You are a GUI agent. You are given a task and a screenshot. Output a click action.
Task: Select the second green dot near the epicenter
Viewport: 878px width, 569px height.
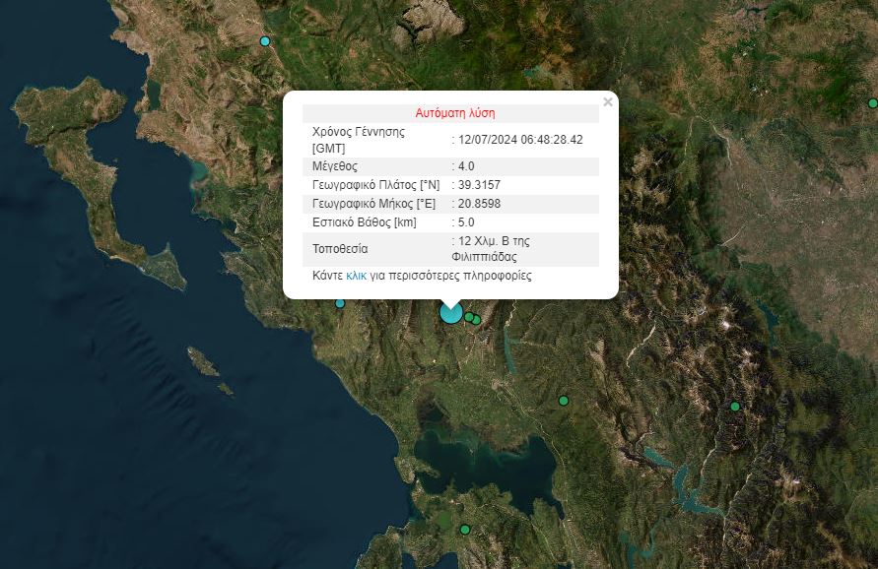click(x=476, y=320)
